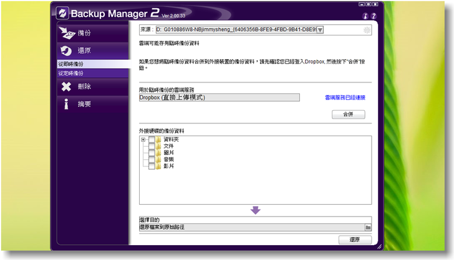This screenshot has width=454, height=260.
Task: Click the delete X icon
Action: [66, 86]
